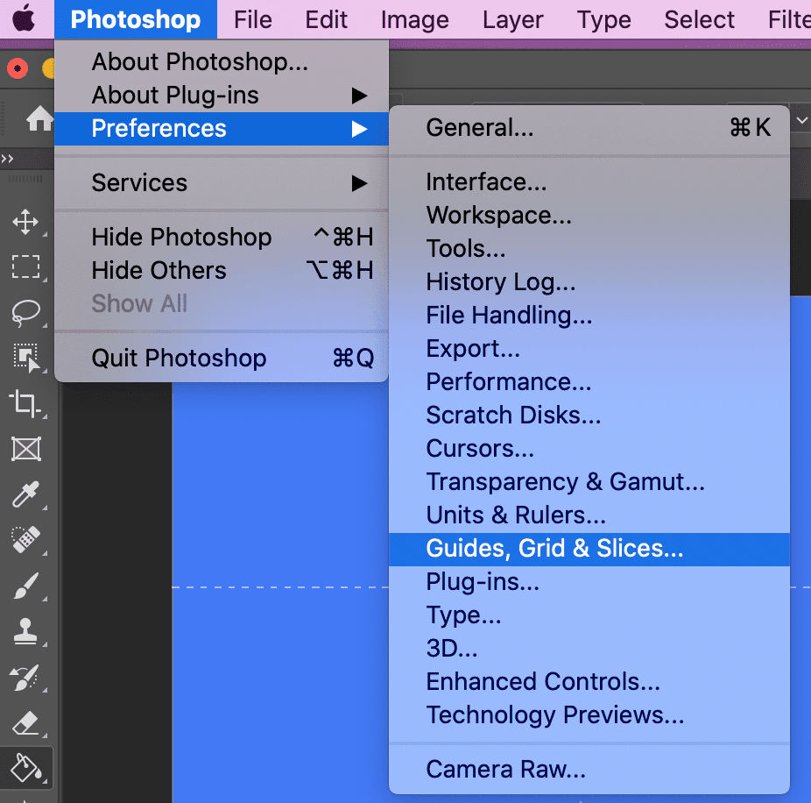Select the Eraser tool
Viewport: 811px width, 803px height.
click(27, 723)
